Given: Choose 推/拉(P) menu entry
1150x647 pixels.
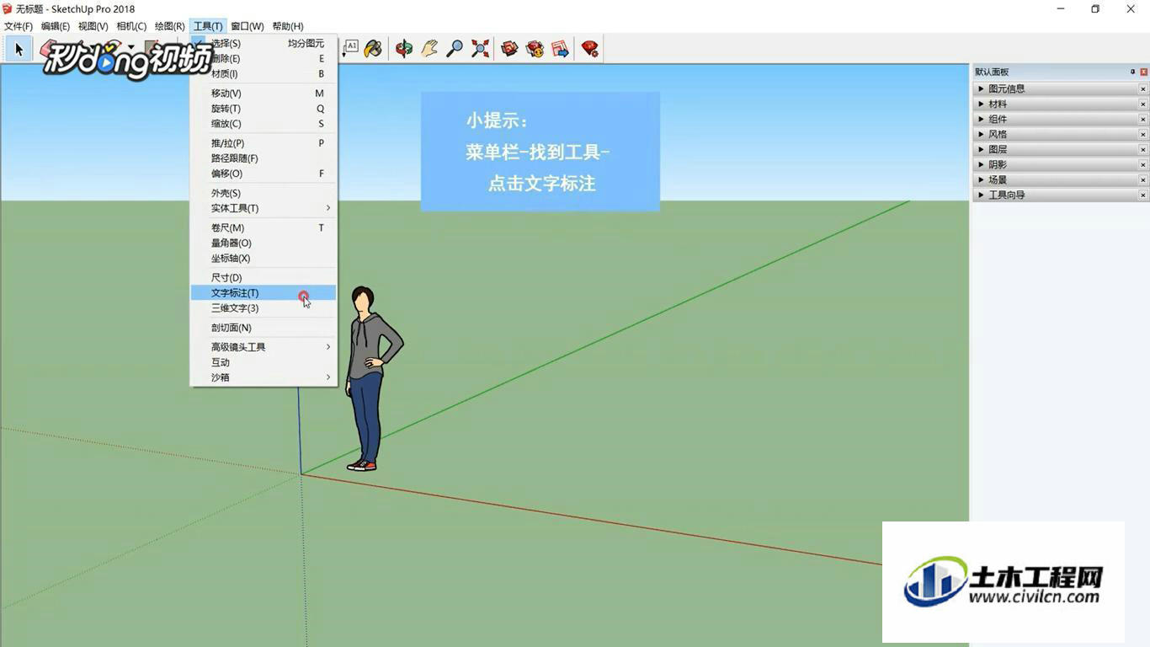Looking at the screenshot, I should (264, 143).
